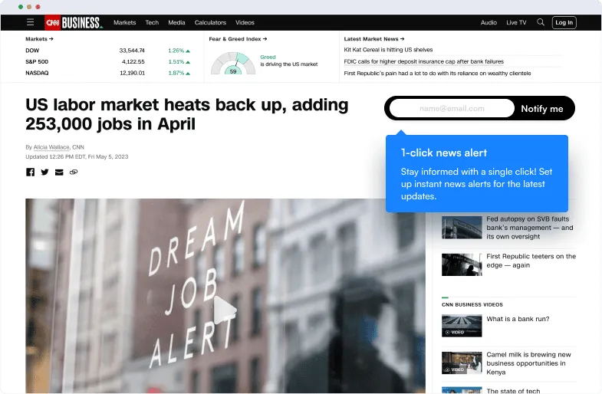Image resolution: width=602 pixels, height=394 pixels.
Task: Open the Media menu item
Action: tap(176, 23)
